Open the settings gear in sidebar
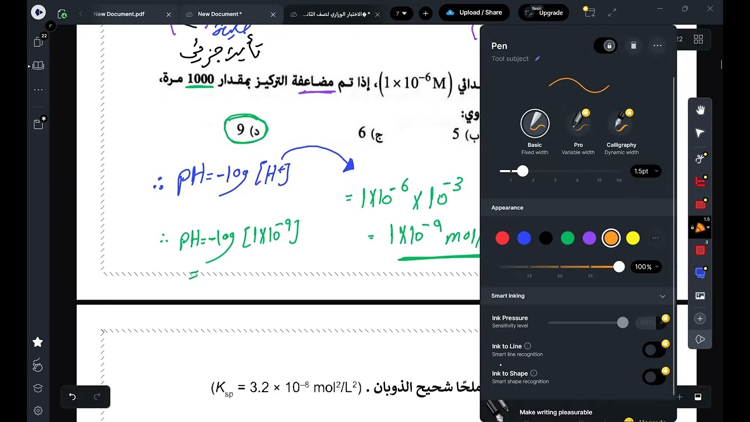Viewport: 750px width, 422px height. tap(38, 411)
